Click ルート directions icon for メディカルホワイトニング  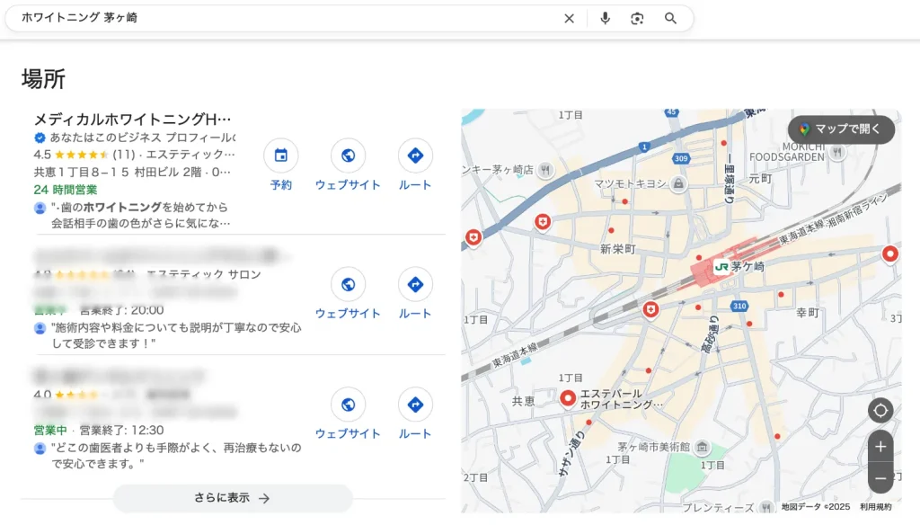click(x=415, y=156)
